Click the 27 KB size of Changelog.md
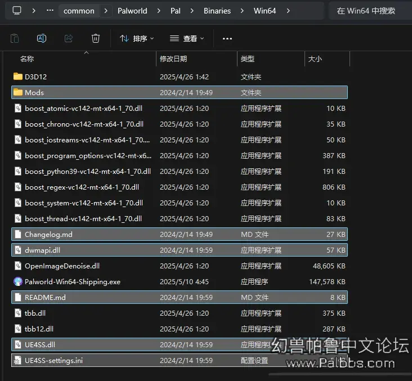 point(336,234)
